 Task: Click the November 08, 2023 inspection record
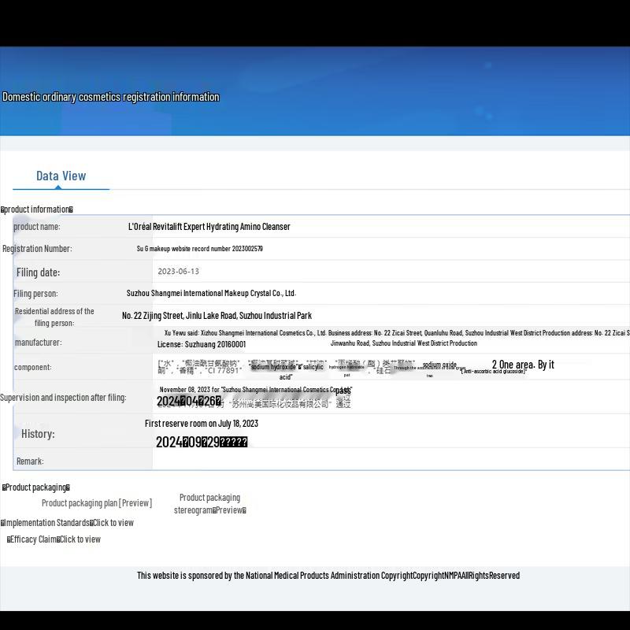coord(254,390)
